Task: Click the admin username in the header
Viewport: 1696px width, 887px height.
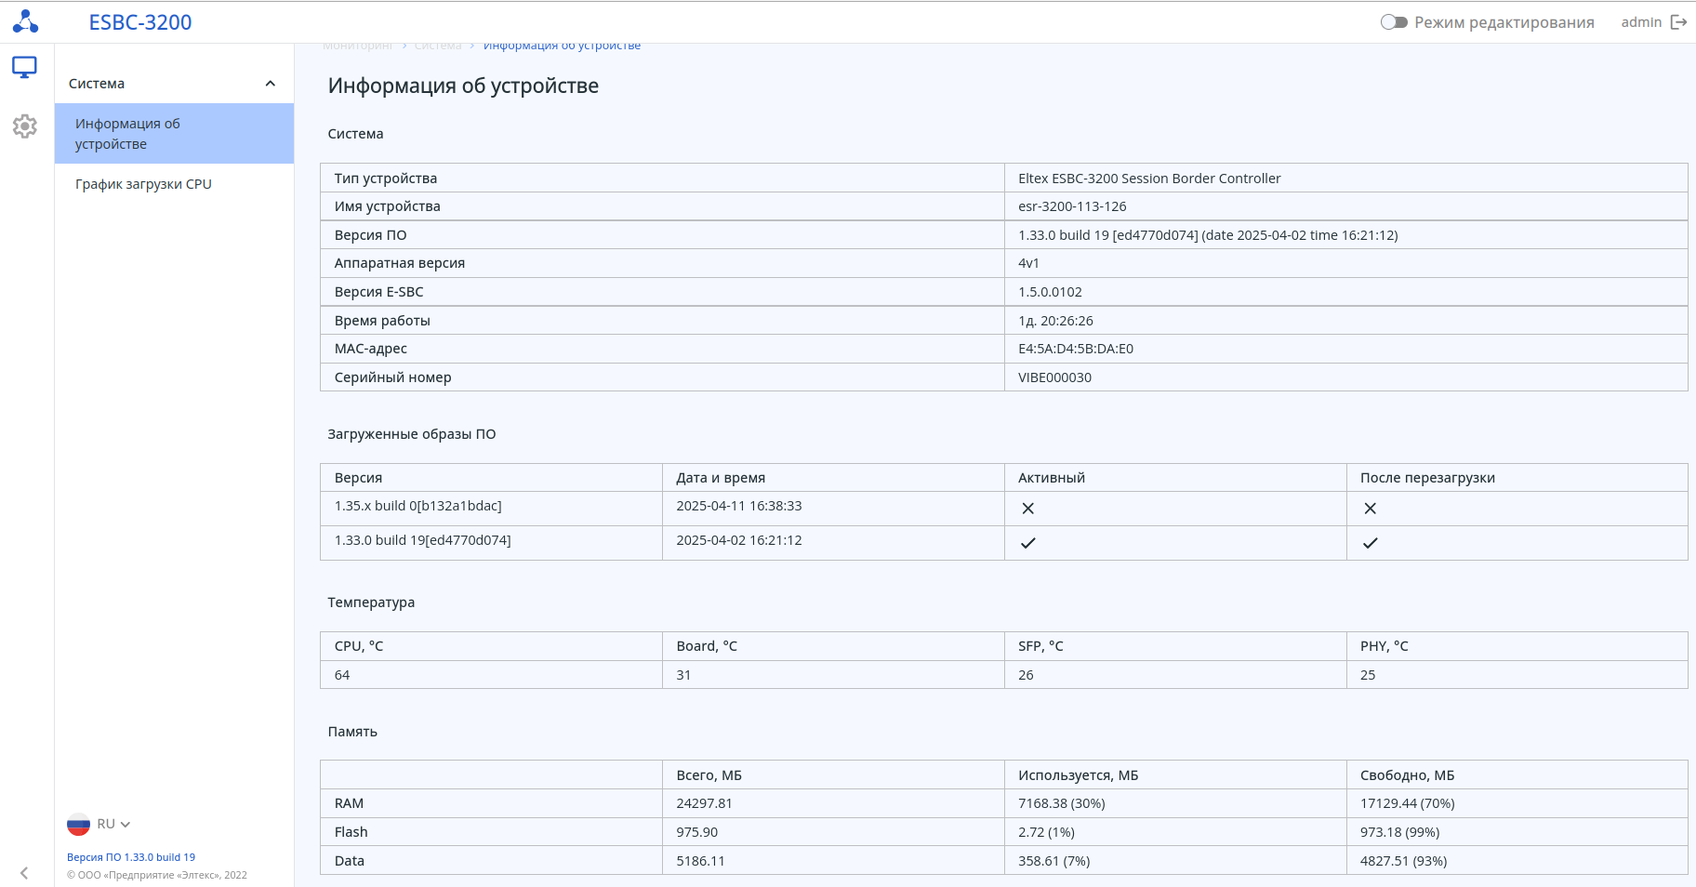Action: (1640, 22)
